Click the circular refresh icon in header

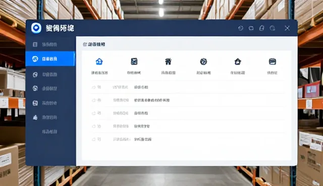241,28
